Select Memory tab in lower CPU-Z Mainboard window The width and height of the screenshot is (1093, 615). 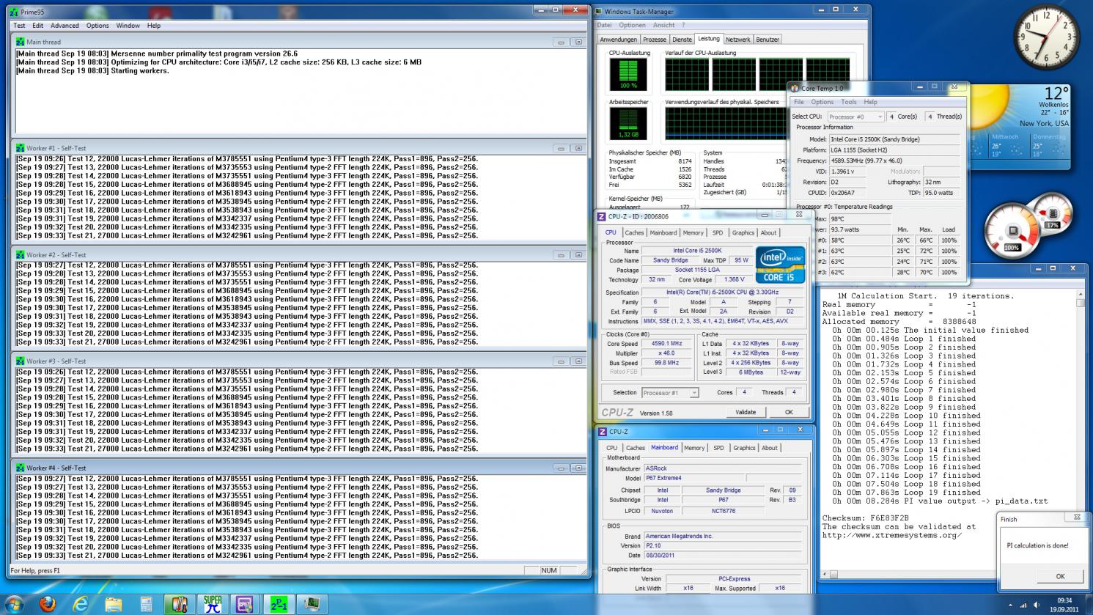[x=694, y=448]
